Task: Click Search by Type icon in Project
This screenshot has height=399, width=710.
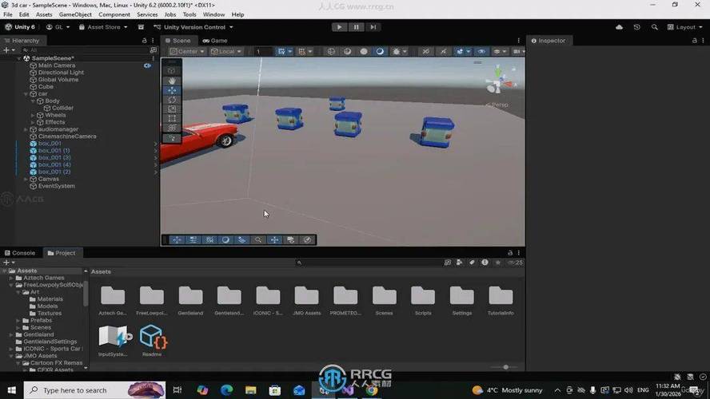Action: (x=459, y=263)
